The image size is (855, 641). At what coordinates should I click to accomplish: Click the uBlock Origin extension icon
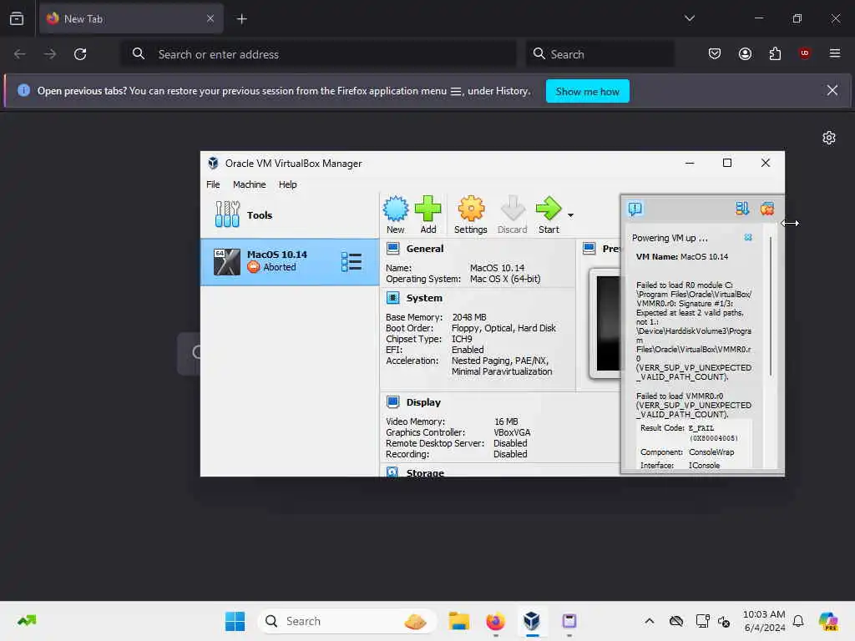coord(804,53)
